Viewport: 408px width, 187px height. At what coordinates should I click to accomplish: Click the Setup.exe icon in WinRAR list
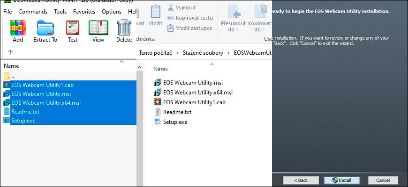pyautogui.click(x=7, y=120)
